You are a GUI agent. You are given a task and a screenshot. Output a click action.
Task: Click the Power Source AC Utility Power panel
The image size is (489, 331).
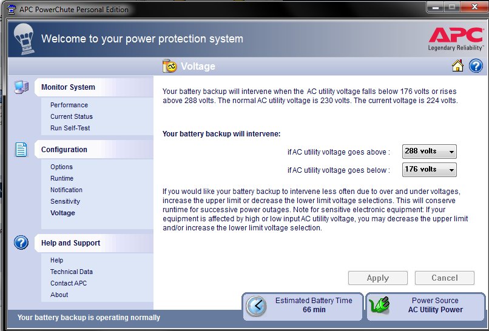pyautogui.click(x=426, y=307)
